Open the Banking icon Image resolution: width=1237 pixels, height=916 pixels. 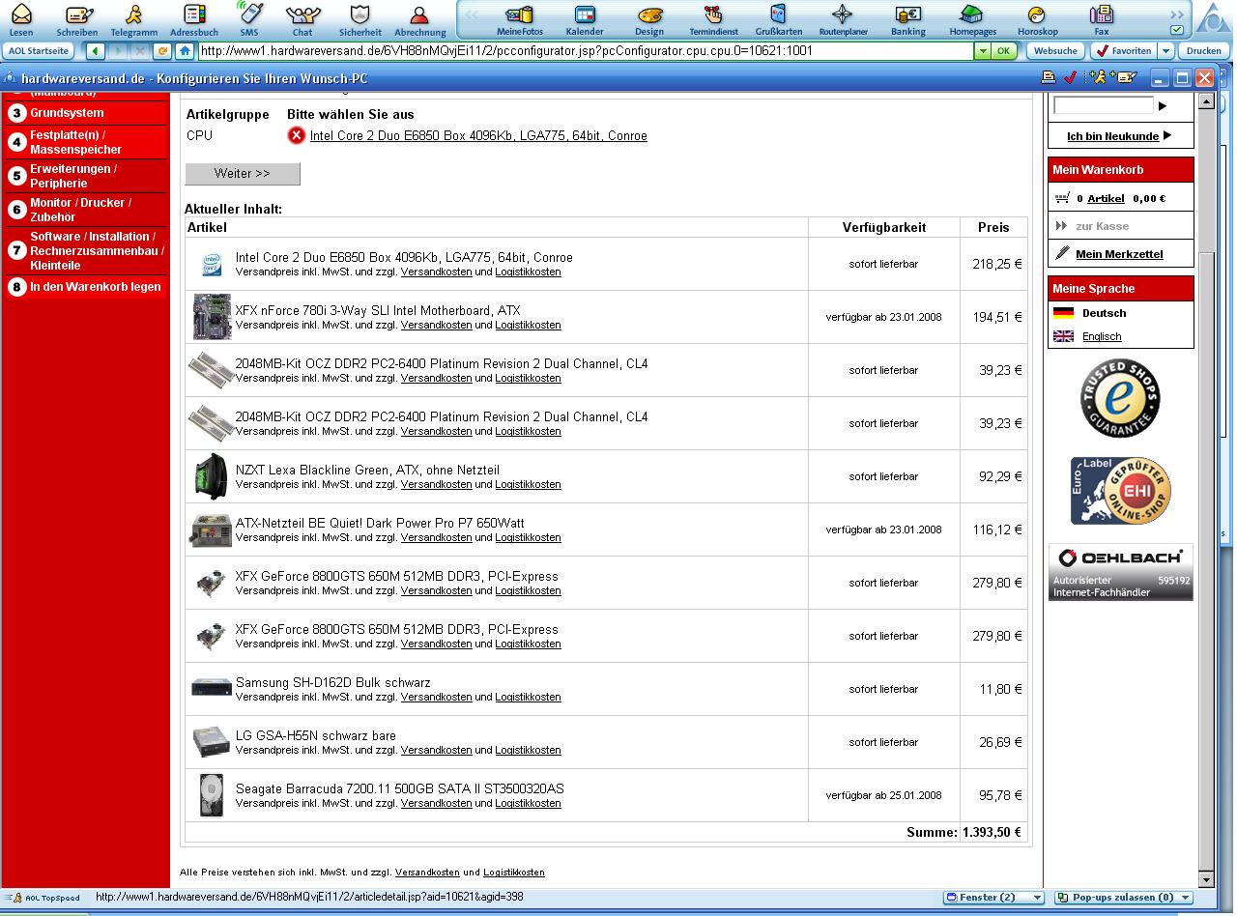tap(907, 18)
